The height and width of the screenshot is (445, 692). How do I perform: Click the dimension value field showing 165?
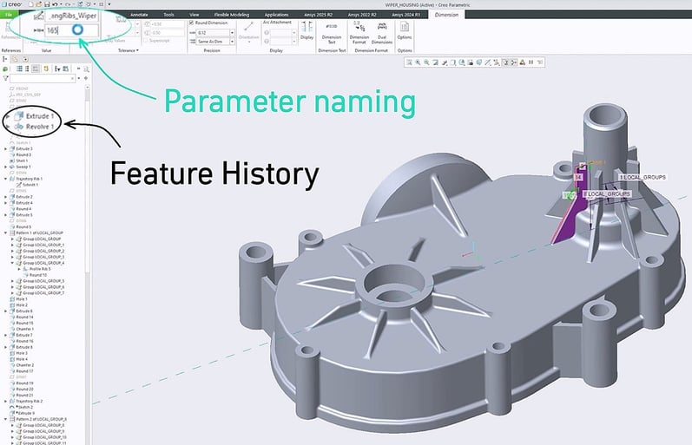(x=55, y=29)
